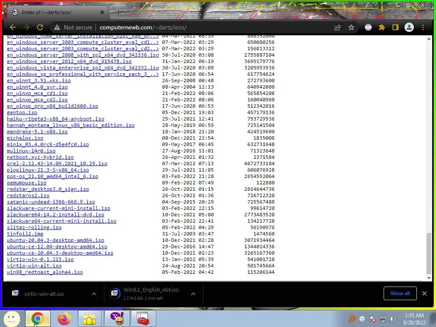This screenshot has width=436, height=327.
Task: Open a new browser tab
Action: pos(118,12)
